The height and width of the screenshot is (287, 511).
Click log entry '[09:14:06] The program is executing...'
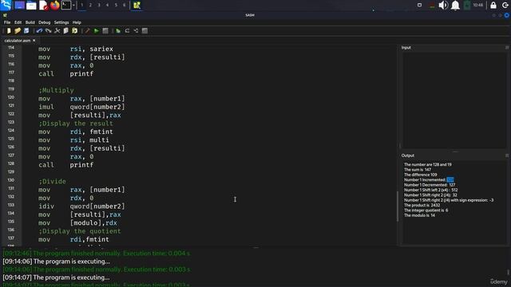(x=57, y=261)
